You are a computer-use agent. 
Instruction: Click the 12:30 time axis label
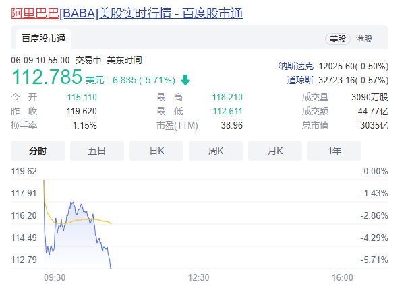click(199, 277)
